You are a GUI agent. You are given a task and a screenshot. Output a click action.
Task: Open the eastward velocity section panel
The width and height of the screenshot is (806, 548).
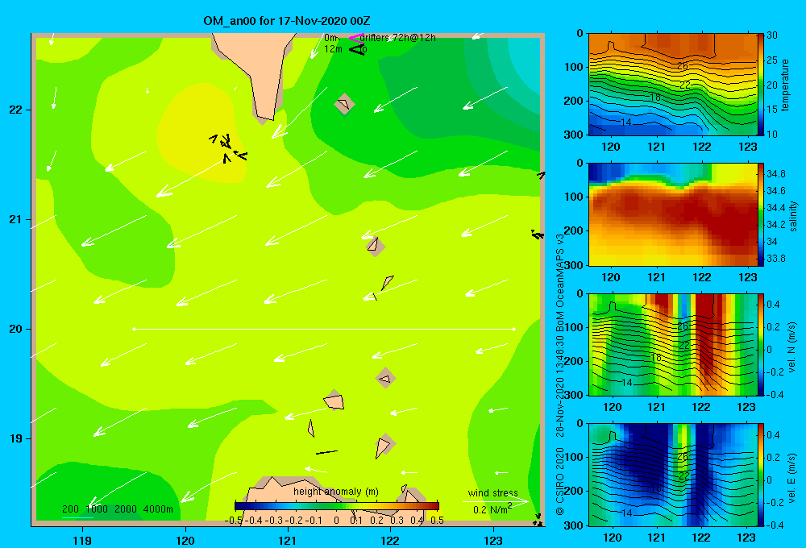(x=672, y=475)
